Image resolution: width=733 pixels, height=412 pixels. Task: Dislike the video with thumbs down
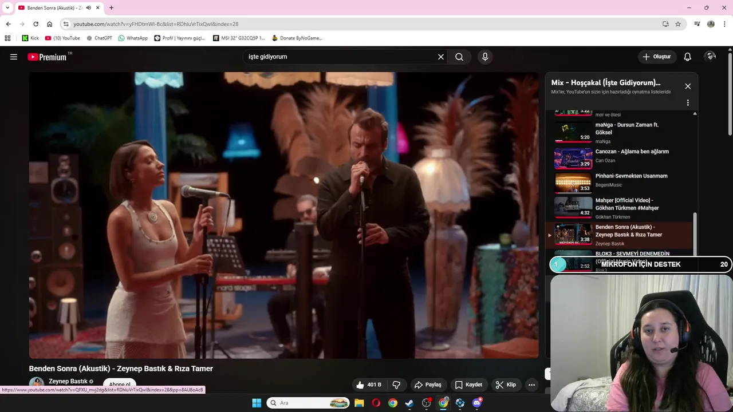[x=396, y=385]
